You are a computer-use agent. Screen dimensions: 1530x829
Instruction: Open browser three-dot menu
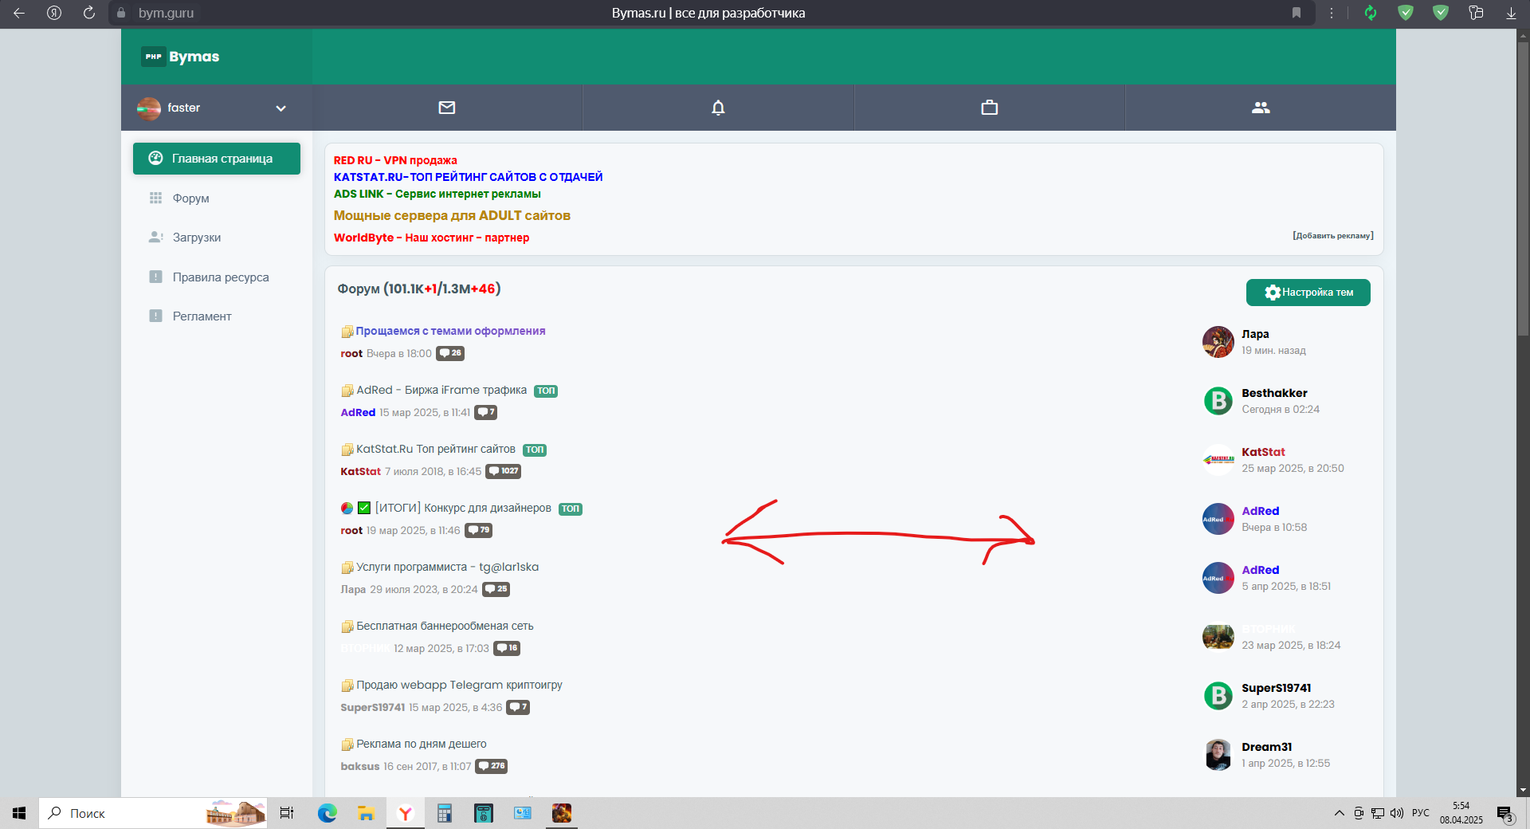1332,13
